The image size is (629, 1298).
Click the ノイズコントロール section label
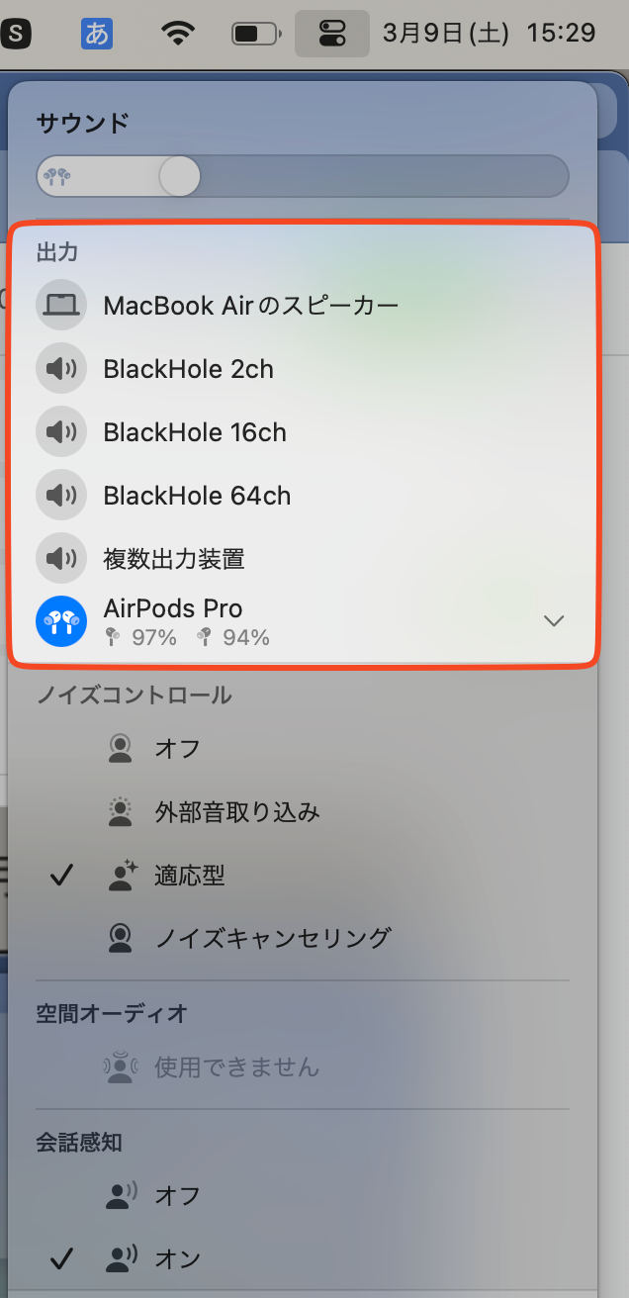pos(134,695)
